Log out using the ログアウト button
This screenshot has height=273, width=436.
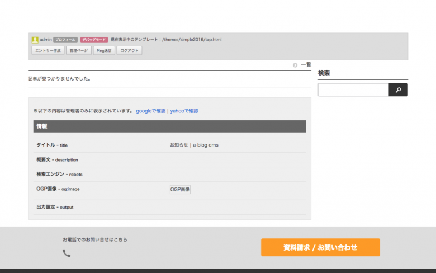(x=130, y=50)
